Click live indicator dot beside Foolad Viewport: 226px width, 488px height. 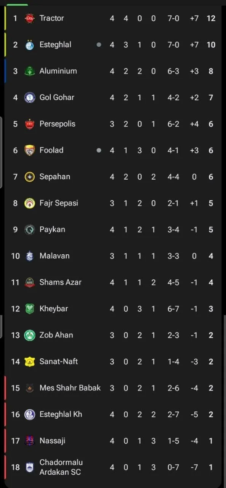[x=99, y=150]
